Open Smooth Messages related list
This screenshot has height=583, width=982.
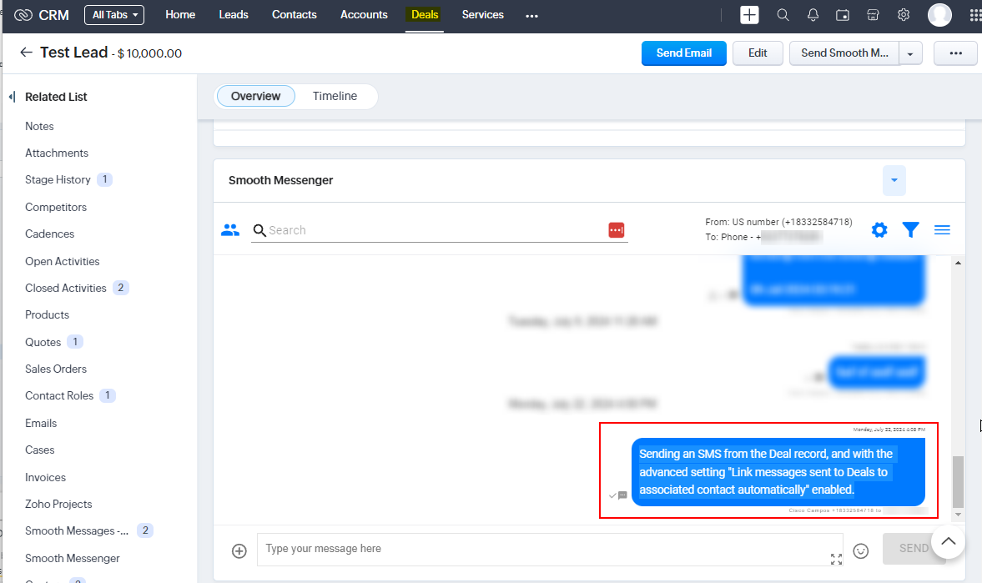coord(77,531)
